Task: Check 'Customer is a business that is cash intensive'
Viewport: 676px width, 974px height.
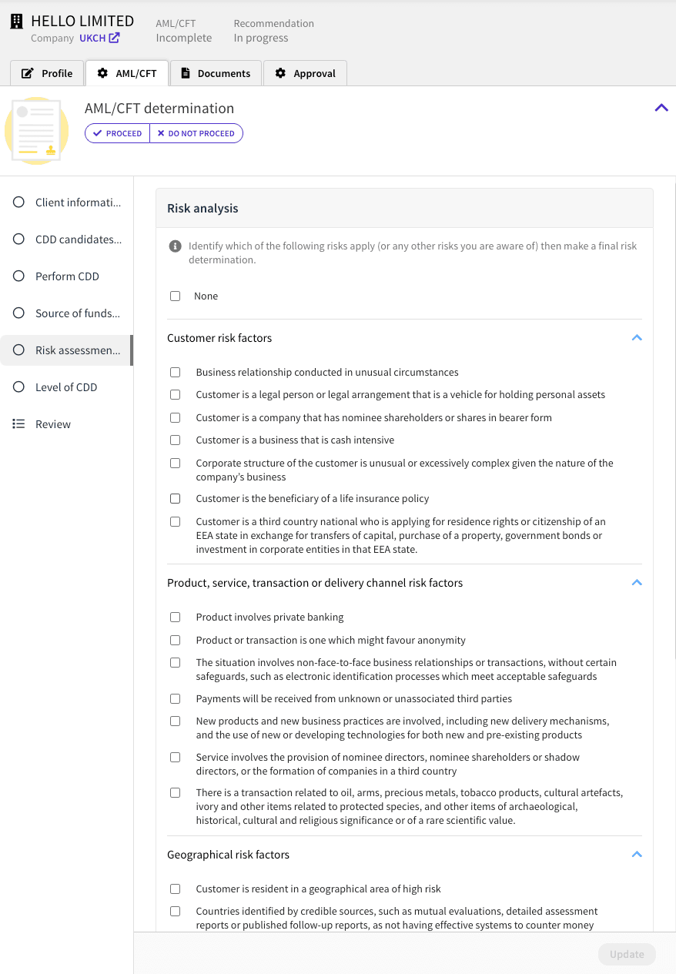Action: [176, 440]
